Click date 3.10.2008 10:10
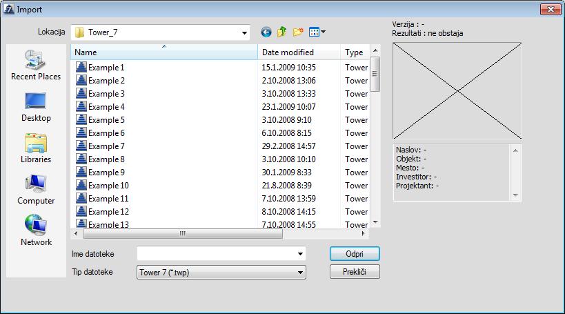The image size is (565, 314). pos(288,159)
